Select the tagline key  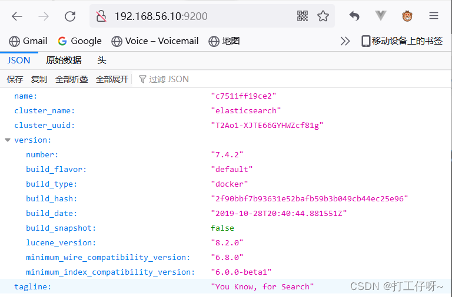32,286
